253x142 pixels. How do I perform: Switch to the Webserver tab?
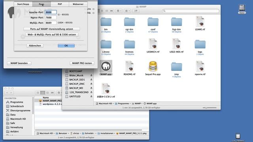[78, 4]
